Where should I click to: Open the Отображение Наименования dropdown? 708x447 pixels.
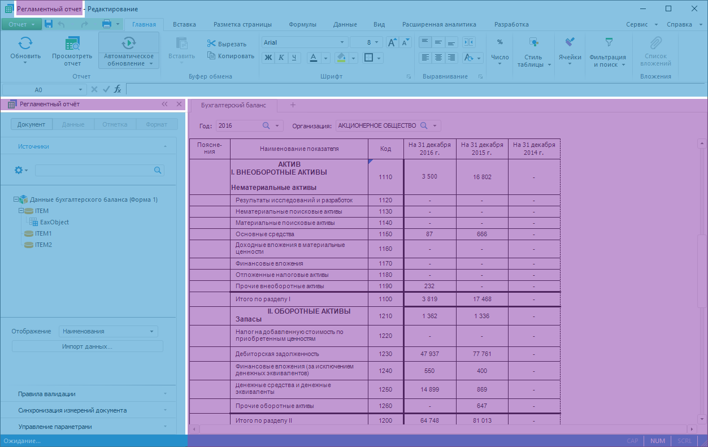[x=108, y=332]
